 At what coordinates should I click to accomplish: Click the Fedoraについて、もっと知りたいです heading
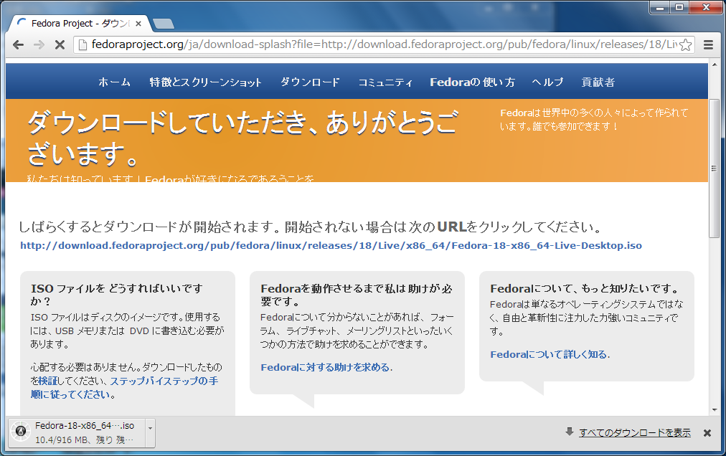click(585, 288)
